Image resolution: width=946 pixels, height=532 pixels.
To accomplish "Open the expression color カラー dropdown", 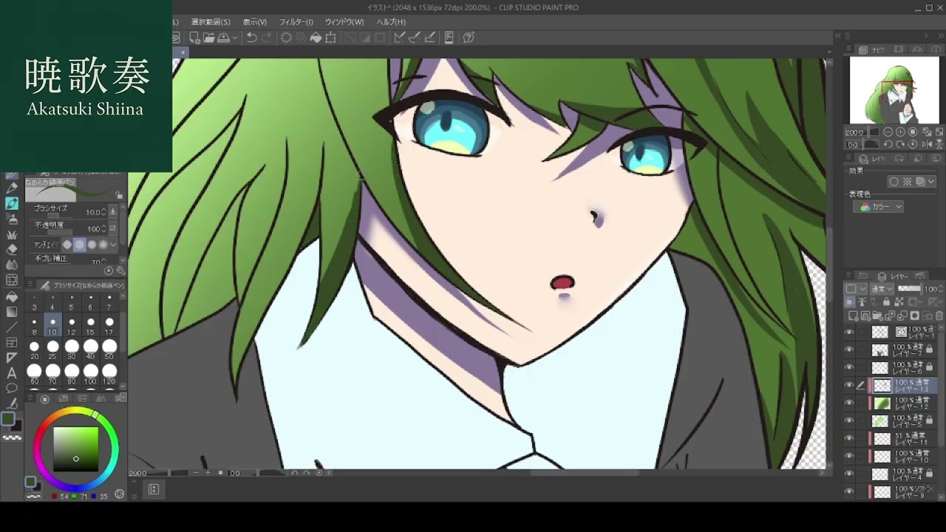I will (x=879, y=207).
